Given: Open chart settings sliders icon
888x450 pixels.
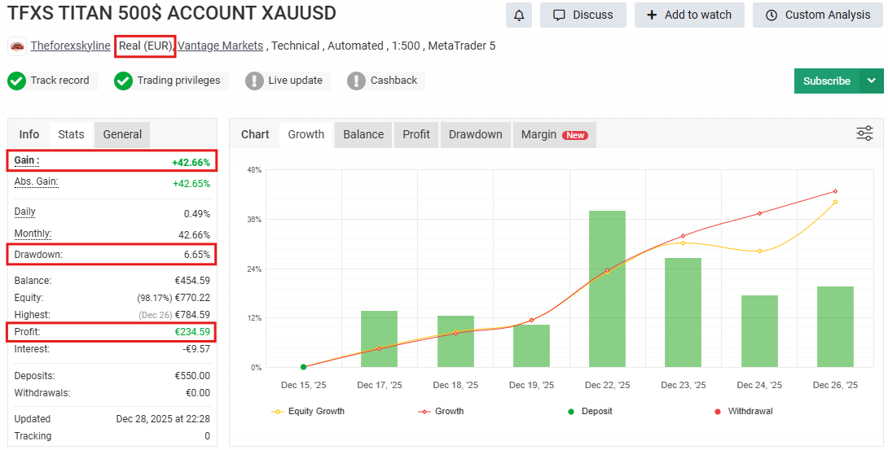Looking at the screenshot, I should (x=864, y=134).
